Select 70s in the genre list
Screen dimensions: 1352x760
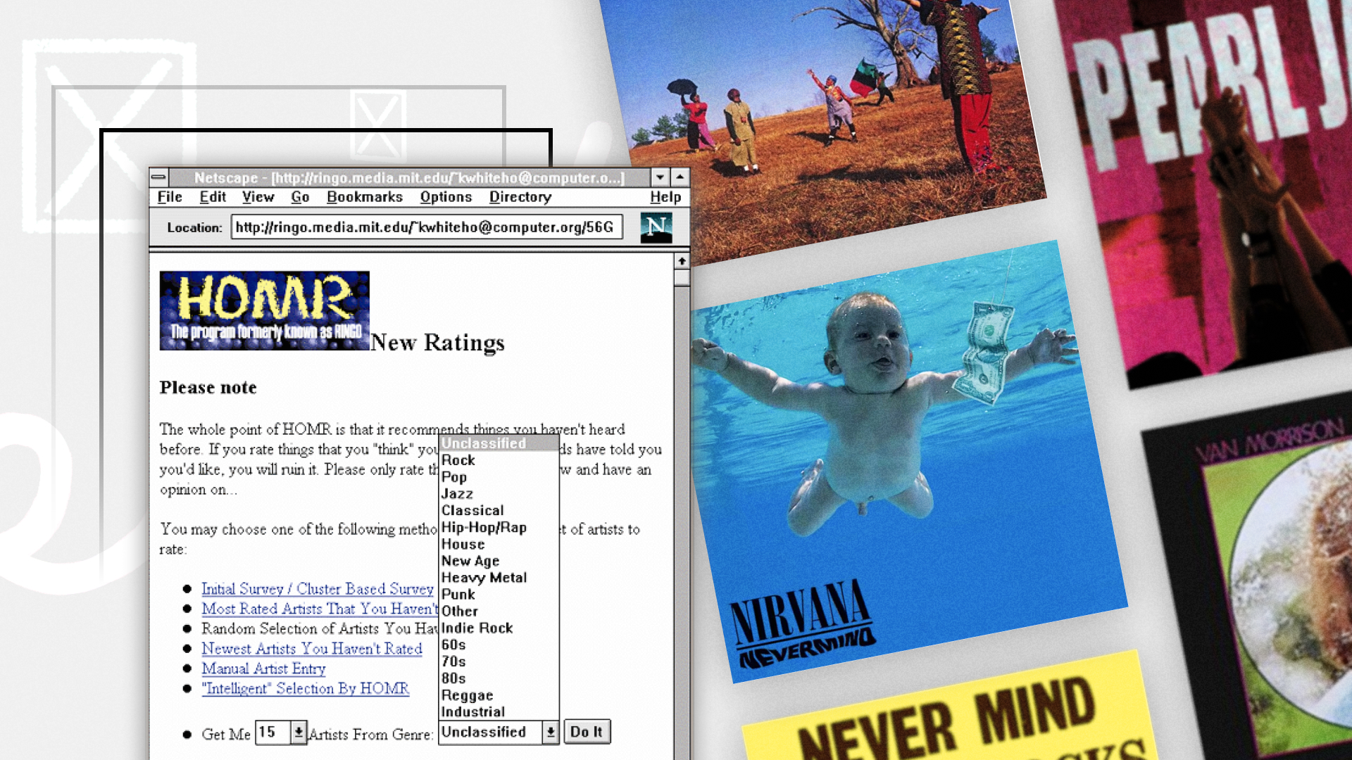tap(499, 662)
